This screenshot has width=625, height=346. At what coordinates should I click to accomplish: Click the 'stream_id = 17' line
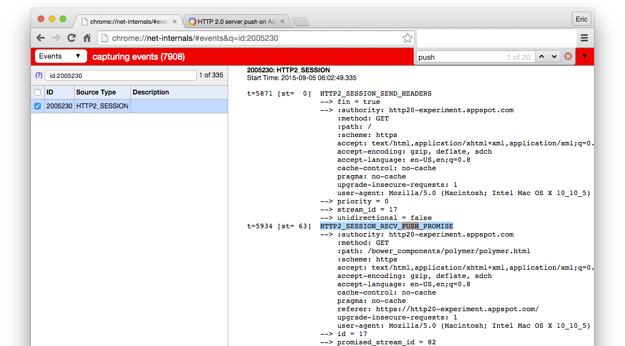[367, 209]
